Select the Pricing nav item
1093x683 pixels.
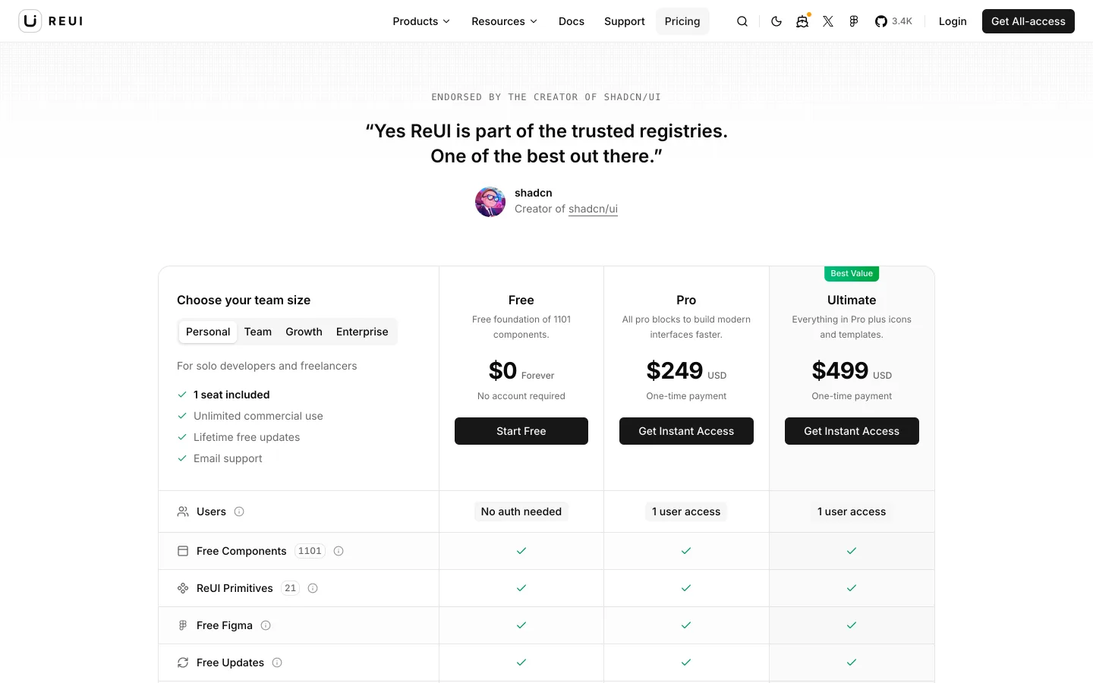[x=682, y=21]
